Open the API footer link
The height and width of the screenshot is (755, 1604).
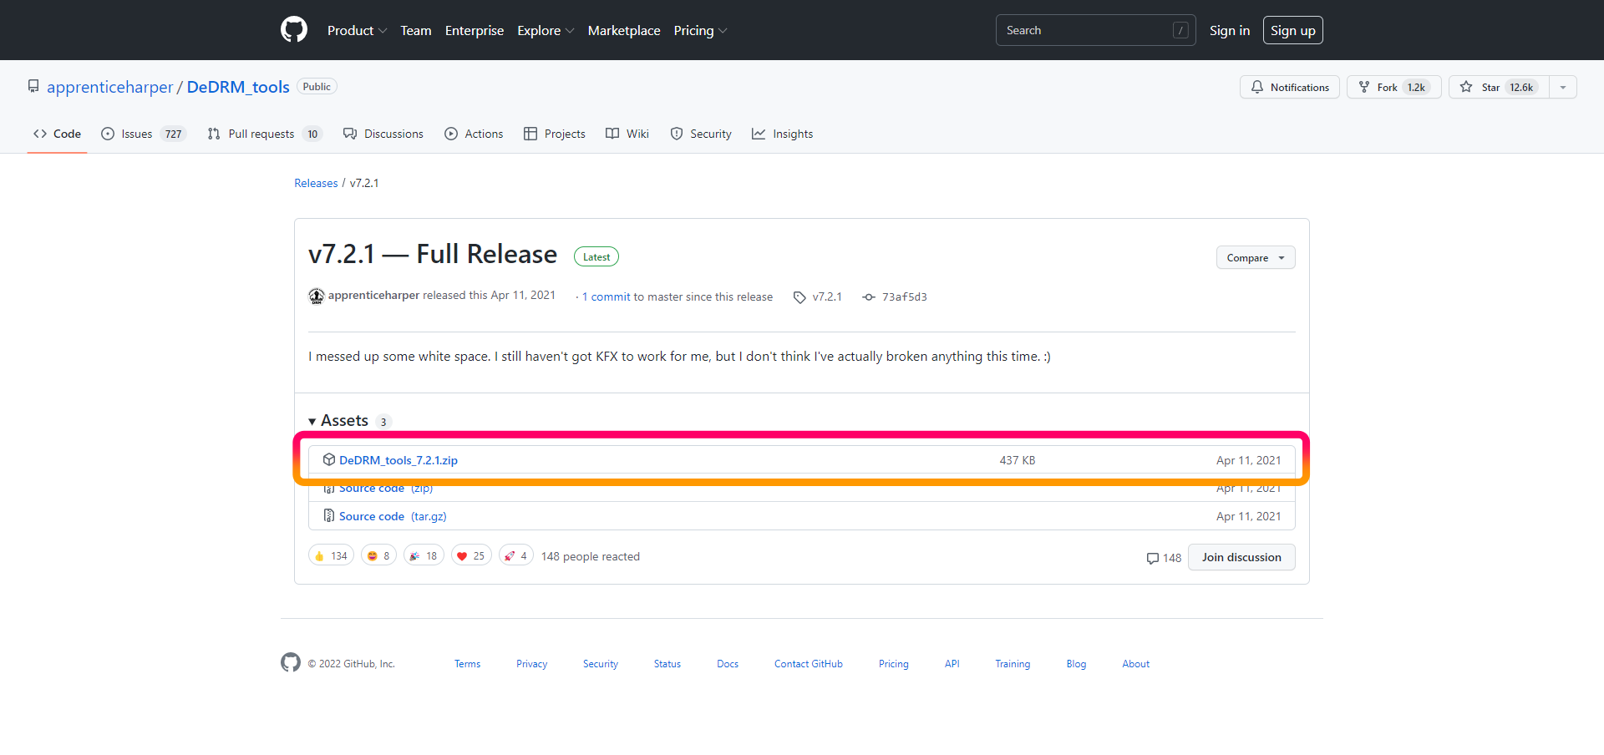tap(952, 664)
